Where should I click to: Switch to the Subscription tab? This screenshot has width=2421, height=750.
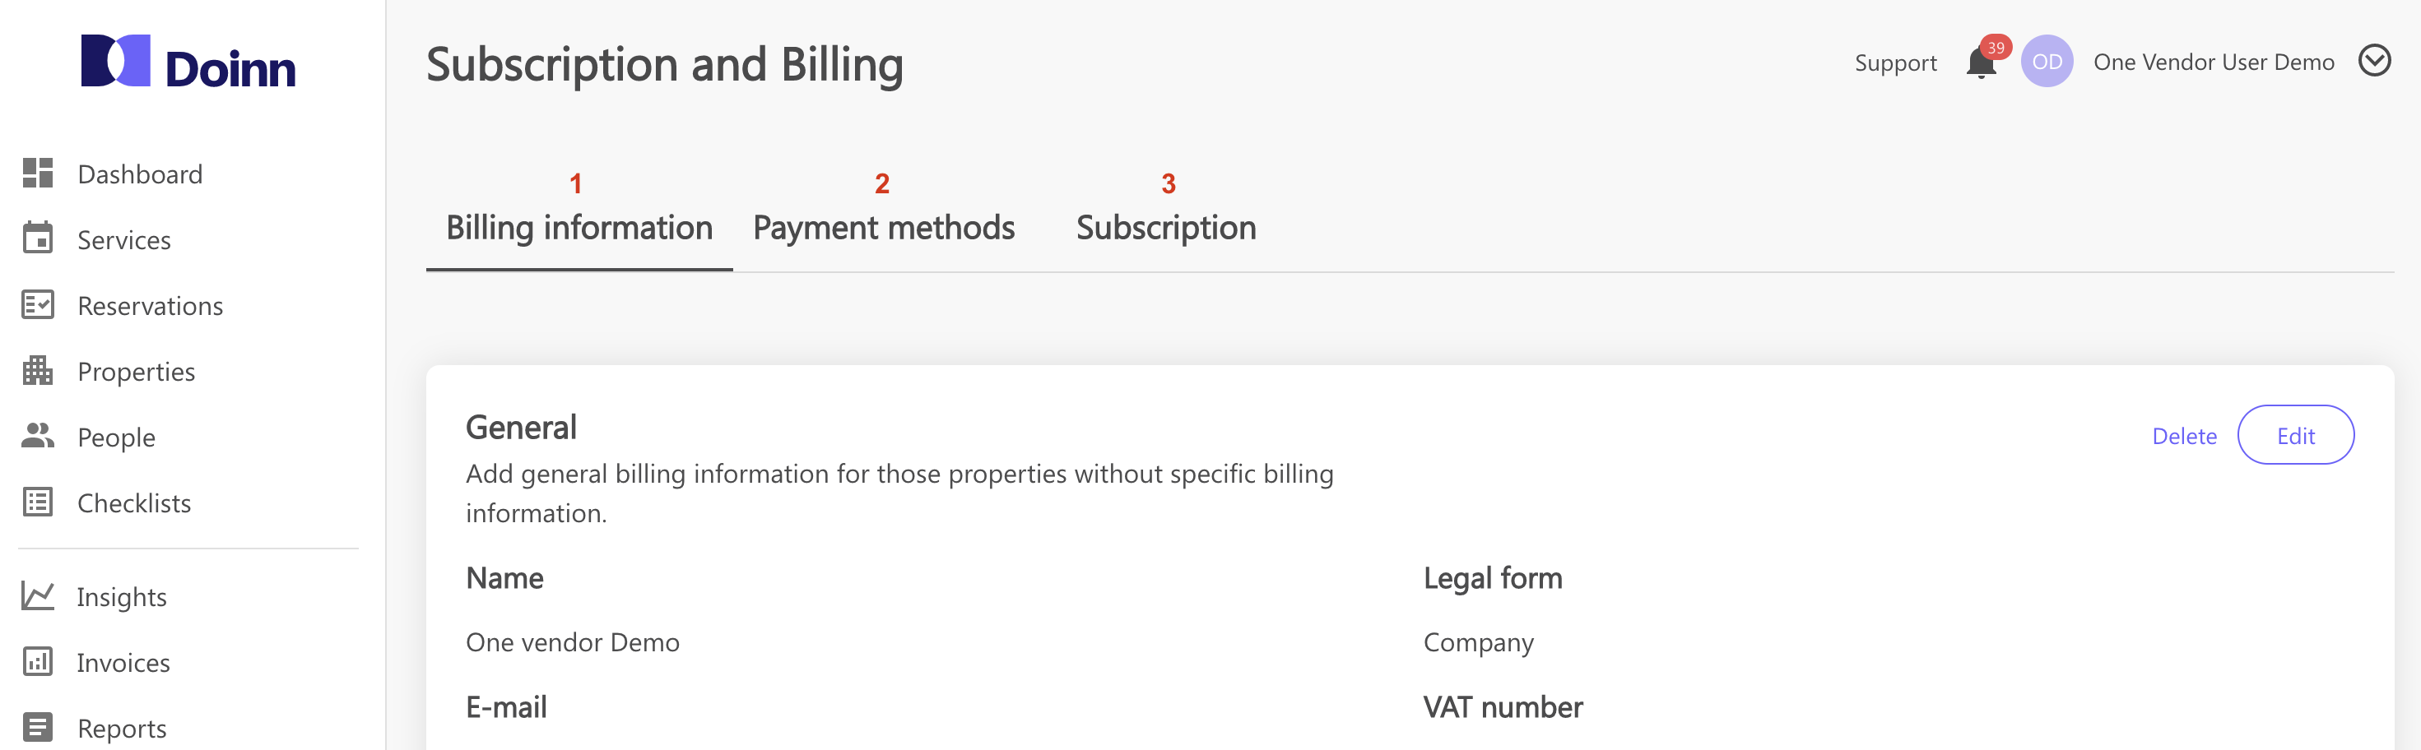click(1165, 228)
